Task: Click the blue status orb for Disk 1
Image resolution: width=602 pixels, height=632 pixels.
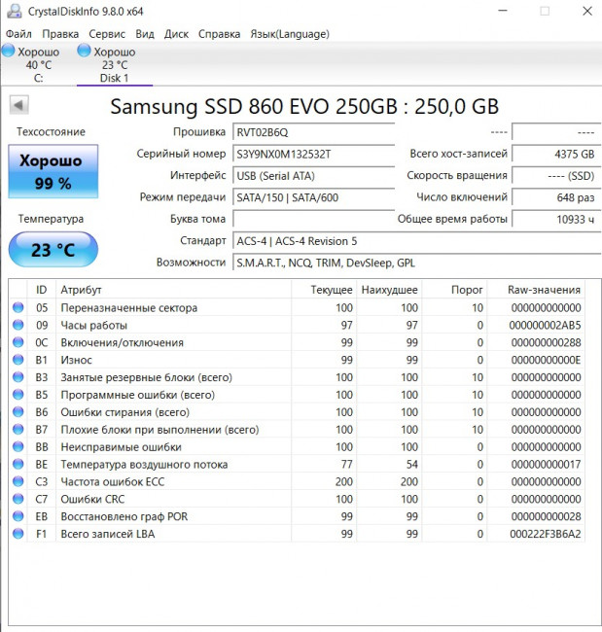Action: (84, 51)
